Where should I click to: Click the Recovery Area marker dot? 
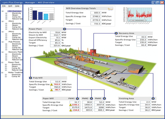116,33
